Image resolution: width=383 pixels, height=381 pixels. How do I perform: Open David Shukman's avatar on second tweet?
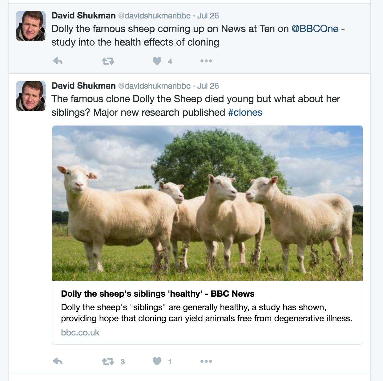pyautogui.click(x=31, y=96)
